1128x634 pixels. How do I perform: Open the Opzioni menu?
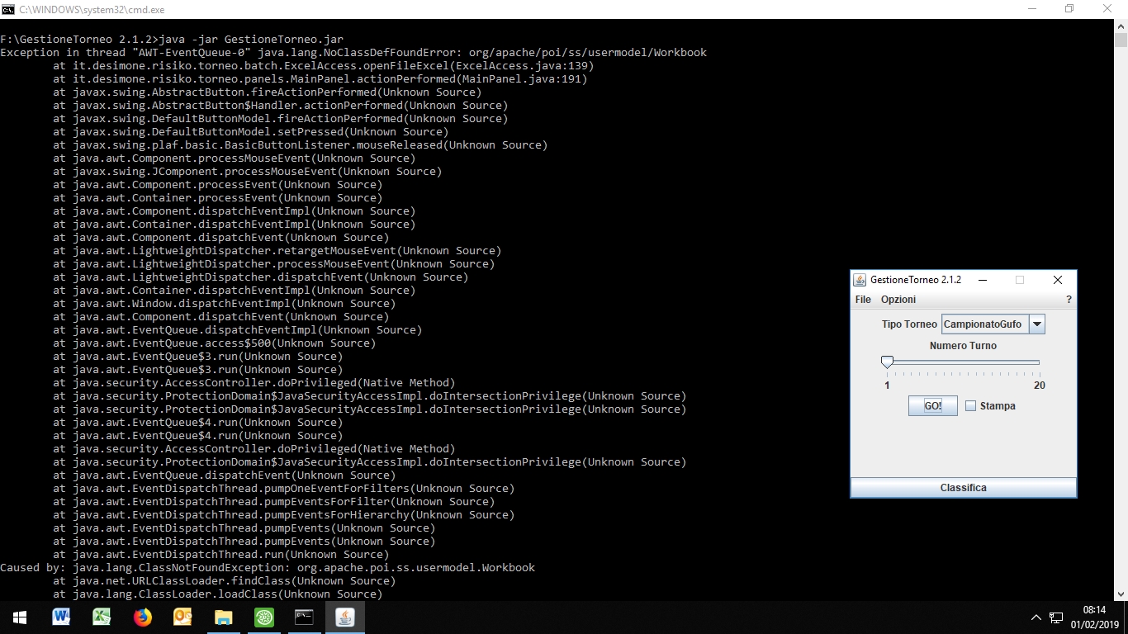[898, 300]
